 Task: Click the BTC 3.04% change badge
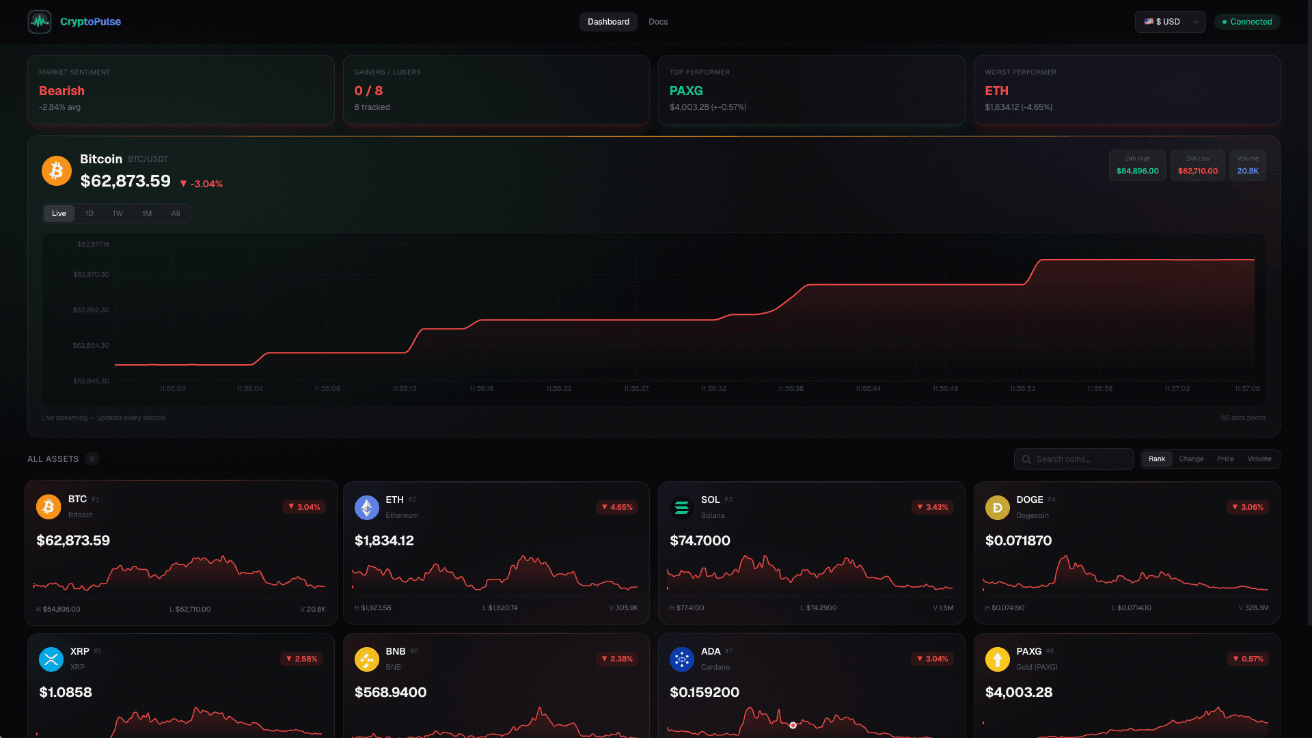coord(304,507)
